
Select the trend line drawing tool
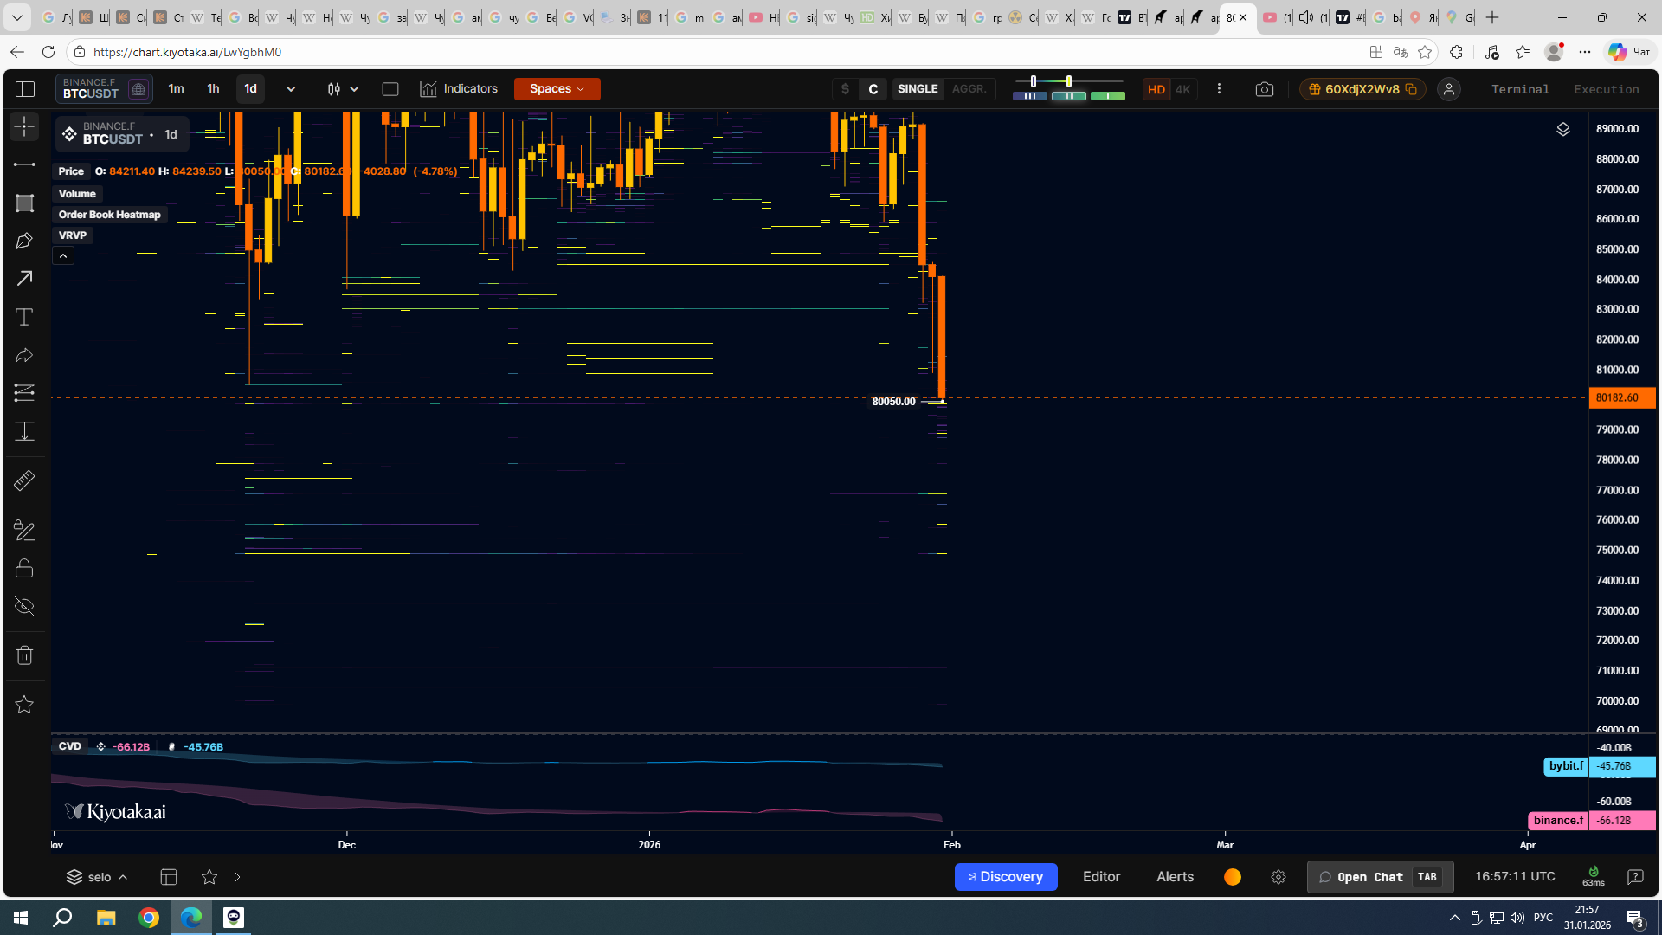pos(24,164)
